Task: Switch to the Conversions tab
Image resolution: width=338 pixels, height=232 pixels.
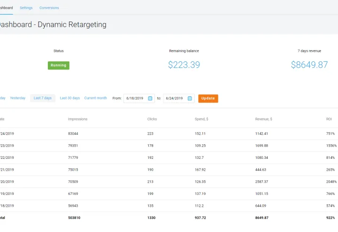Action: [x=49, y=8]
